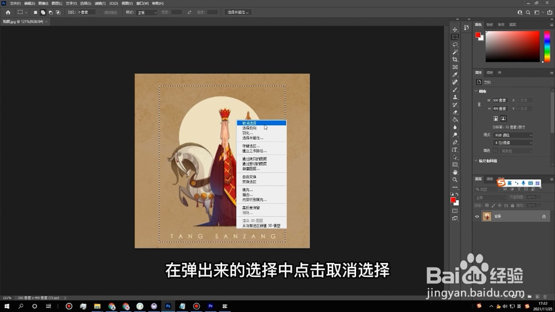Open the 文件(F) menu
This screenshot has height=312, width=555.
(15, 3)
